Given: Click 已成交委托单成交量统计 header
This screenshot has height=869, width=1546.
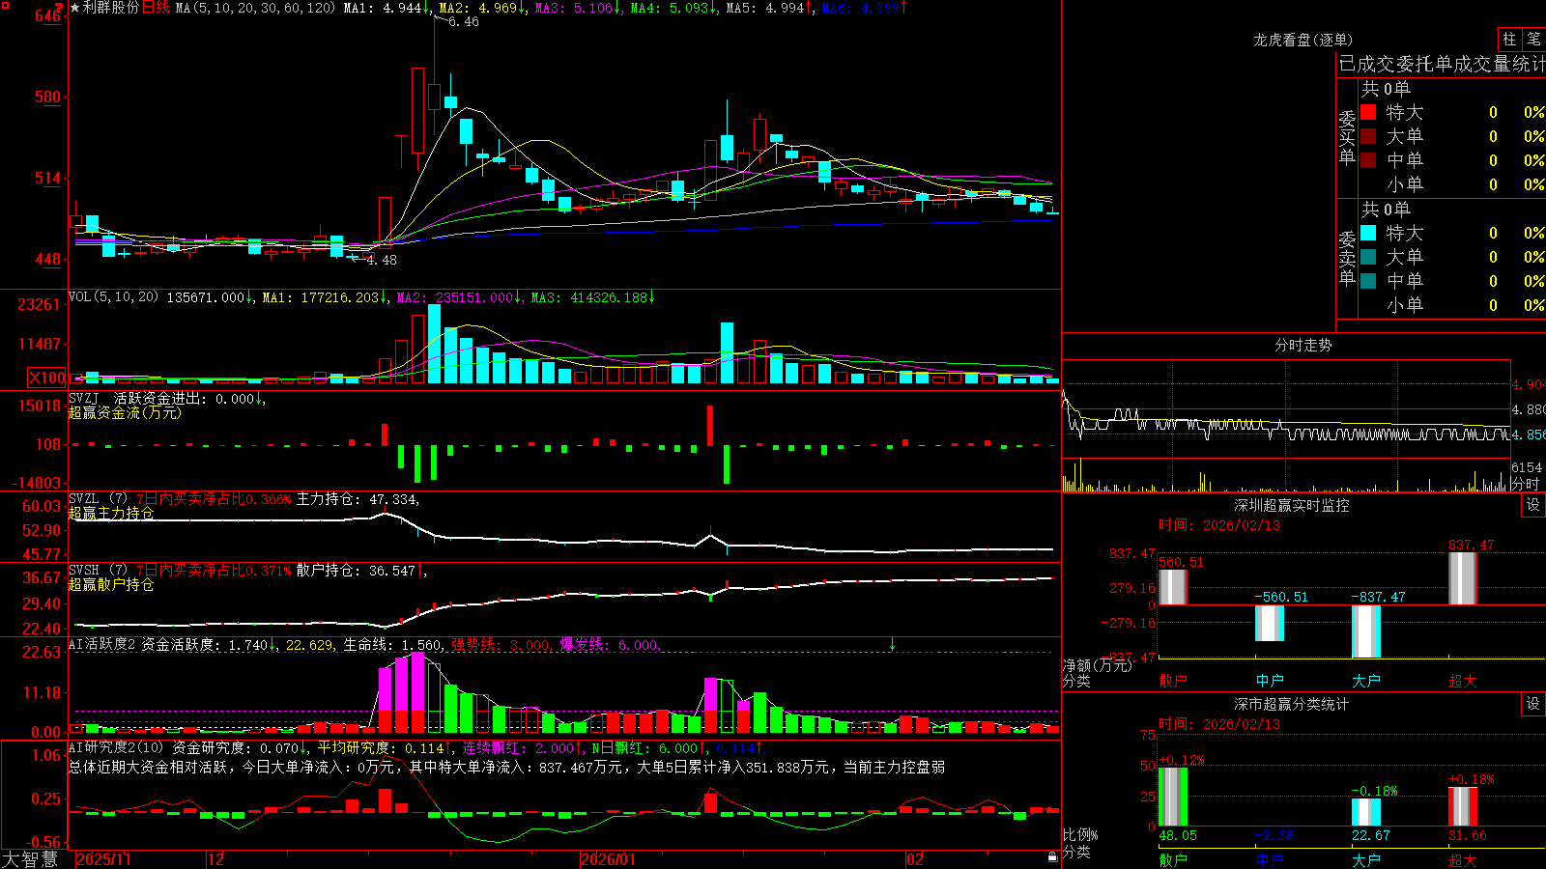Looking at the screenshot, I should coord(1442,64).
